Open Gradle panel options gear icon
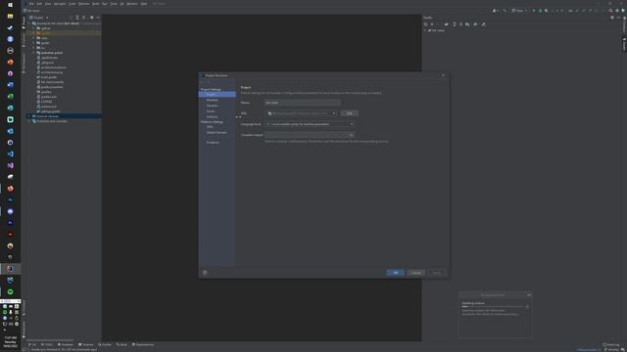The width and height of the screenshot is (627, 352). click(x=612, y=18)
